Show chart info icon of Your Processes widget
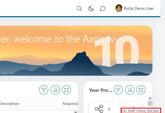Screen dimensions: 165x113 click(x=130, y=90)
